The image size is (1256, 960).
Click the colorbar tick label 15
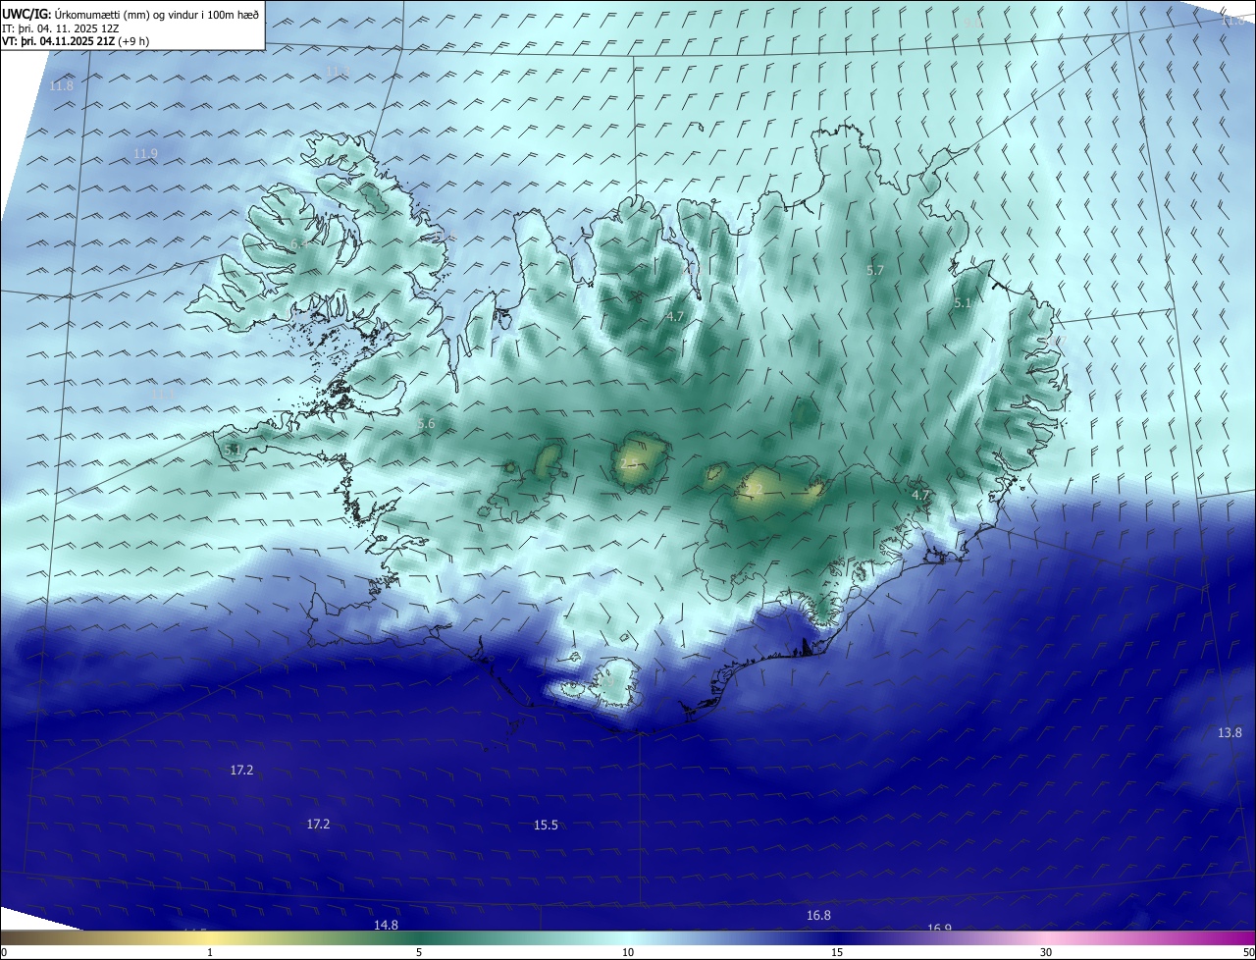coord(837,952)
